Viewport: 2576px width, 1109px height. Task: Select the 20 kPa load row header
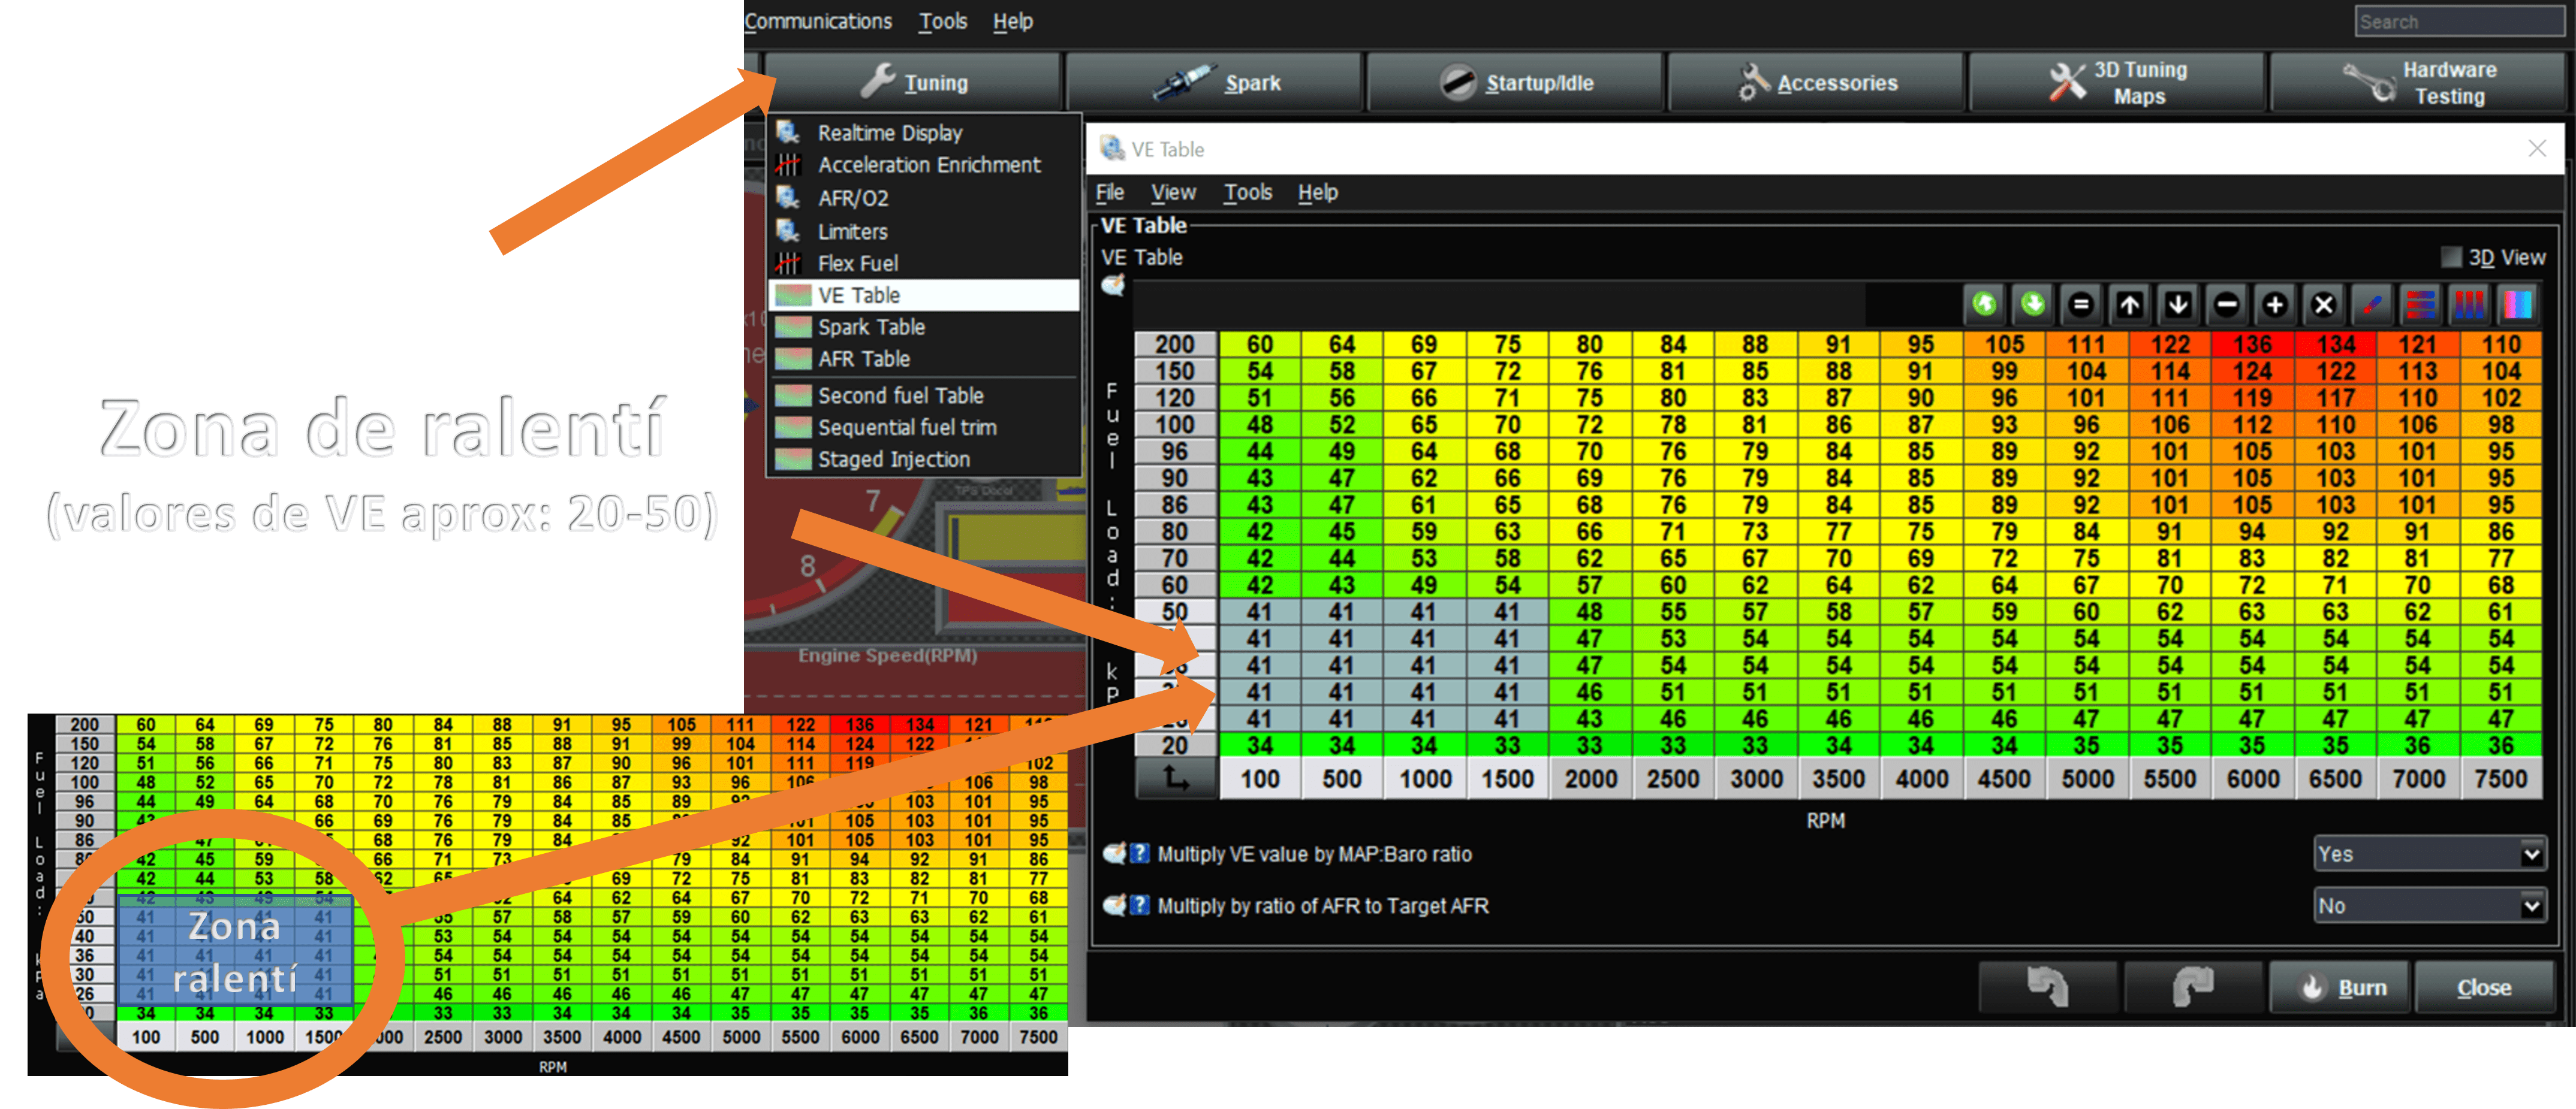[x=1176, y=745]
